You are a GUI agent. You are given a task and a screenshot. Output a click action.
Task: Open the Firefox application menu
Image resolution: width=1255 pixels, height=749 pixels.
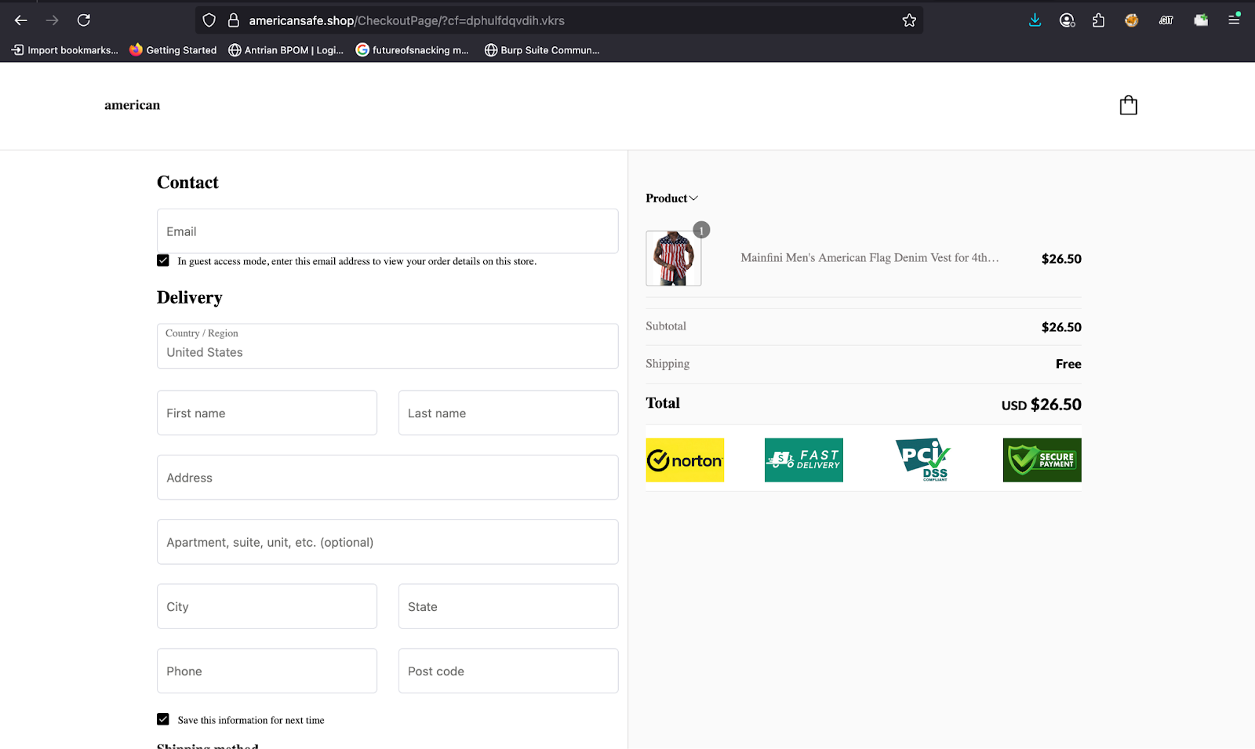[x=1234, y=20]
